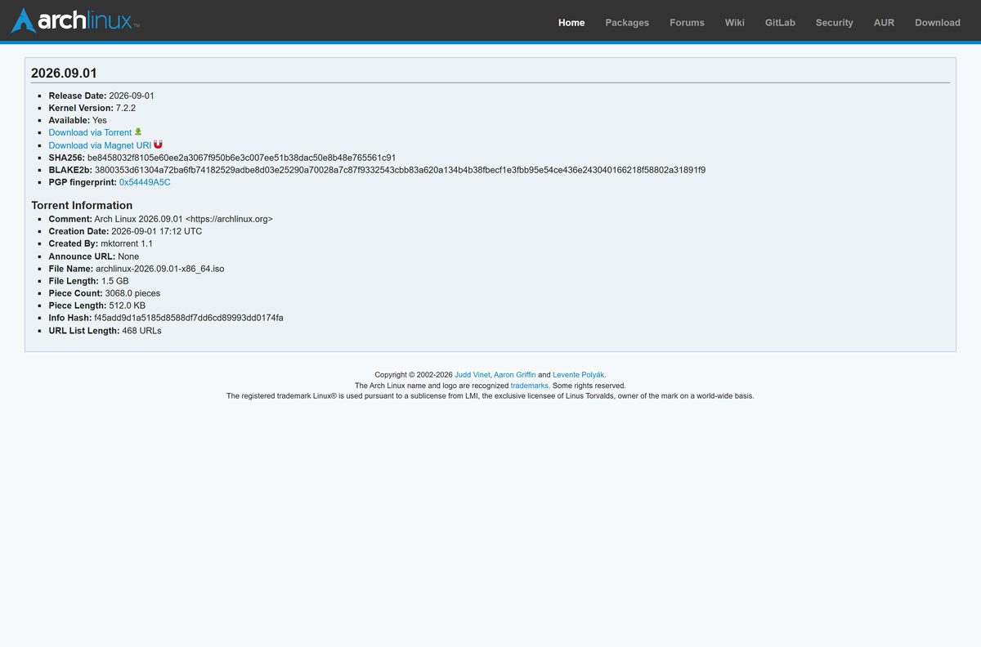Image resolution: width=981 pixels, height=647 pixels.
Task: Open PGP fingerprint 0x54449A5C link
Action: click(145, 182)
